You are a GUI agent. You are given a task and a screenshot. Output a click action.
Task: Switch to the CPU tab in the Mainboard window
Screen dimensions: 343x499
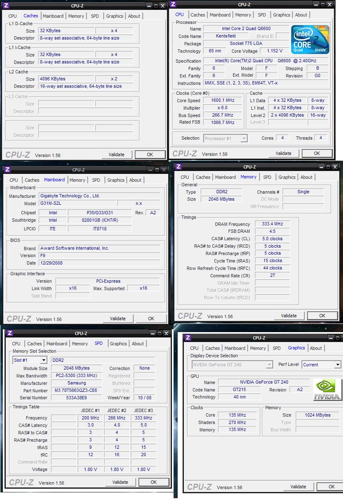point(14,180)
